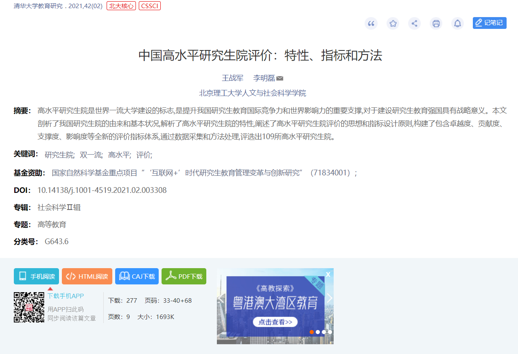Open the 记笔记 notes button
This screenshot has width=518, height=354.
(489, 23)
